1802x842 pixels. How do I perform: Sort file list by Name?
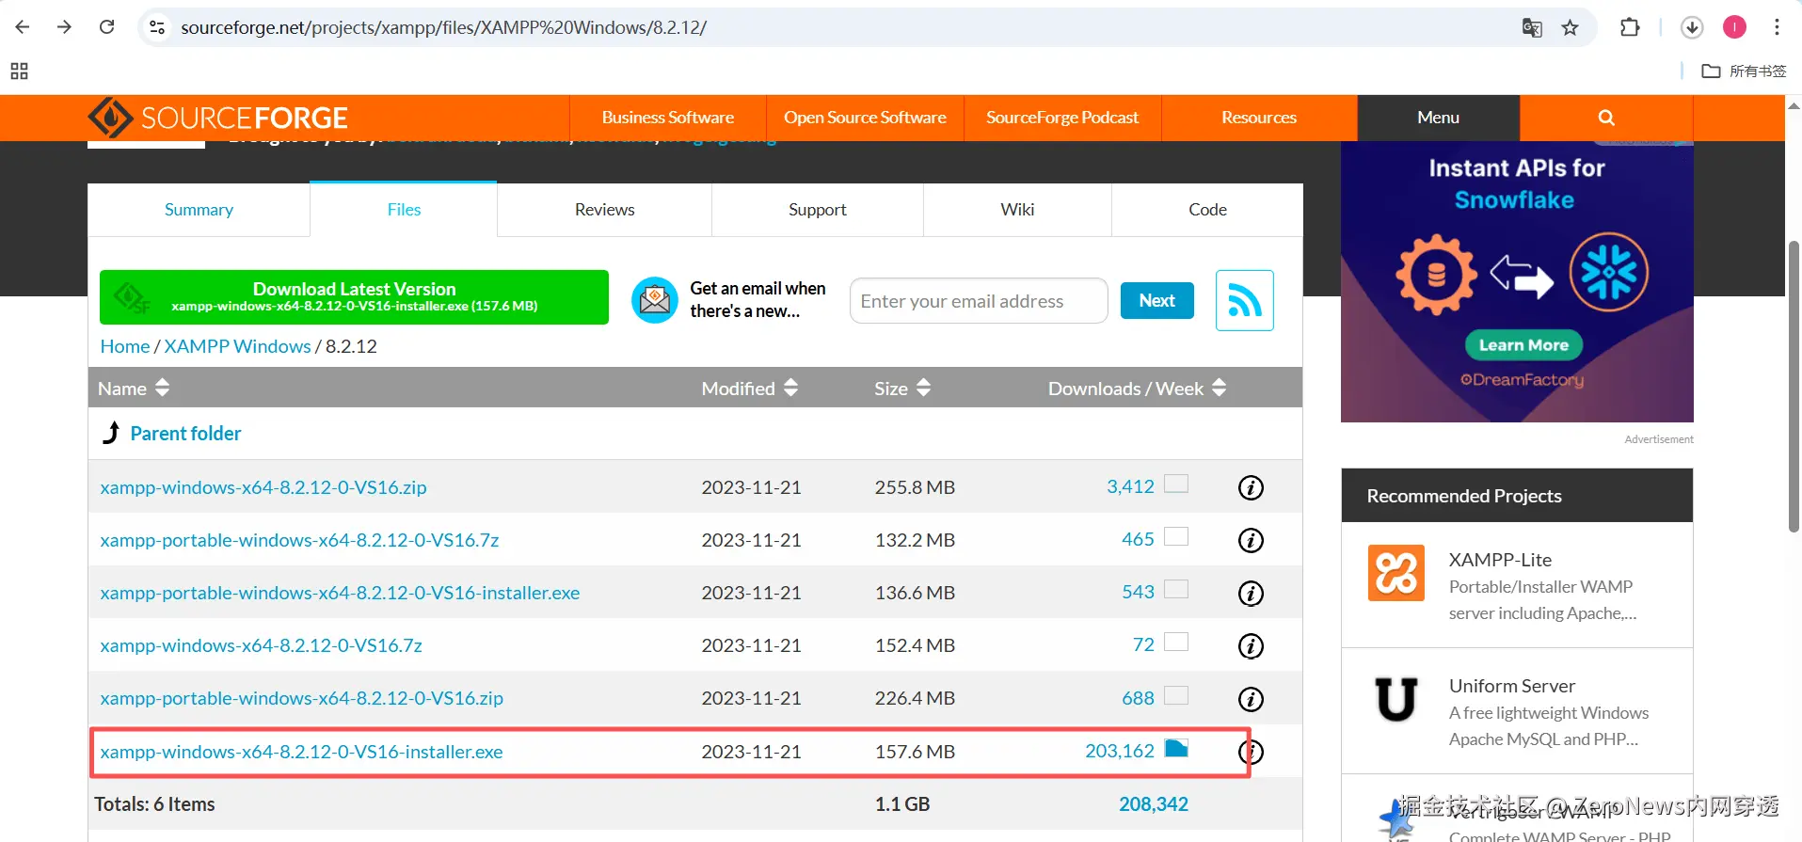point(134,388)
